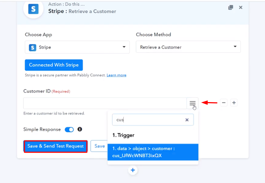Clear the 'cus' search text with the X icon
The height and width of the screenshot is (183, 265).
(187, 120)
